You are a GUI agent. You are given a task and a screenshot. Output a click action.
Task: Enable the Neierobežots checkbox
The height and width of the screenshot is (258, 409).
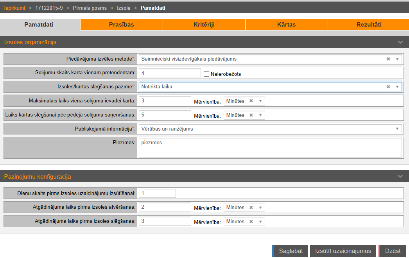(207, 73)
